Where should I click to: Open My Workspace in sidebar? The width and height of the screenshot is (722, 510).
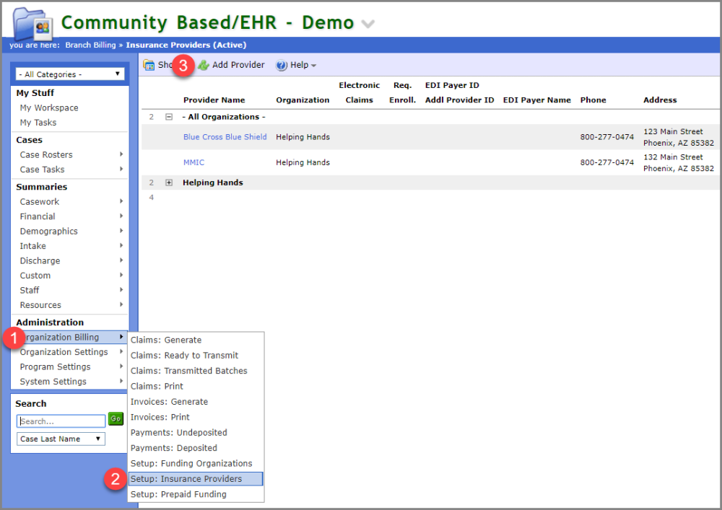click(x=49, y=107)
